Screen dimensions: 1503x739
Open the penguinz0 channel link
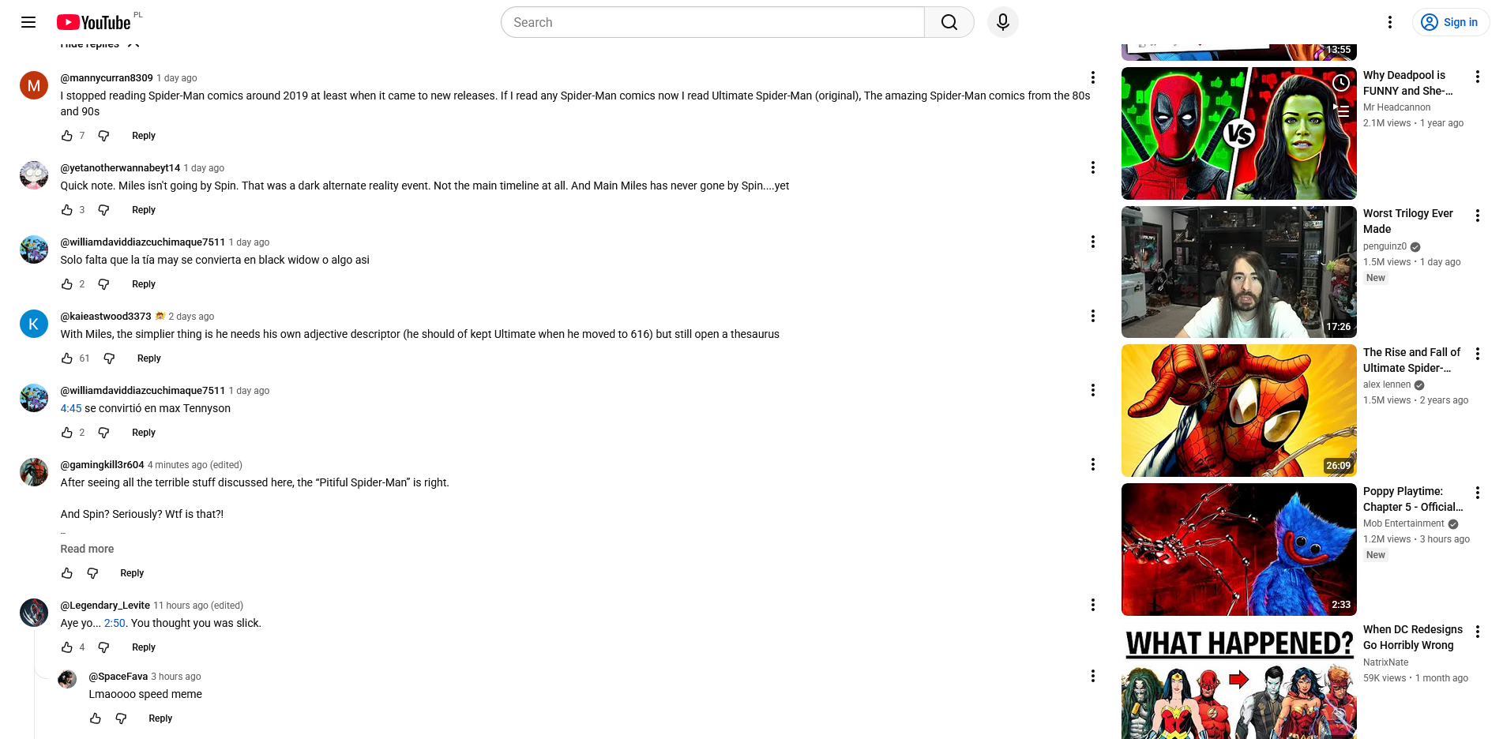point(1385,246)
